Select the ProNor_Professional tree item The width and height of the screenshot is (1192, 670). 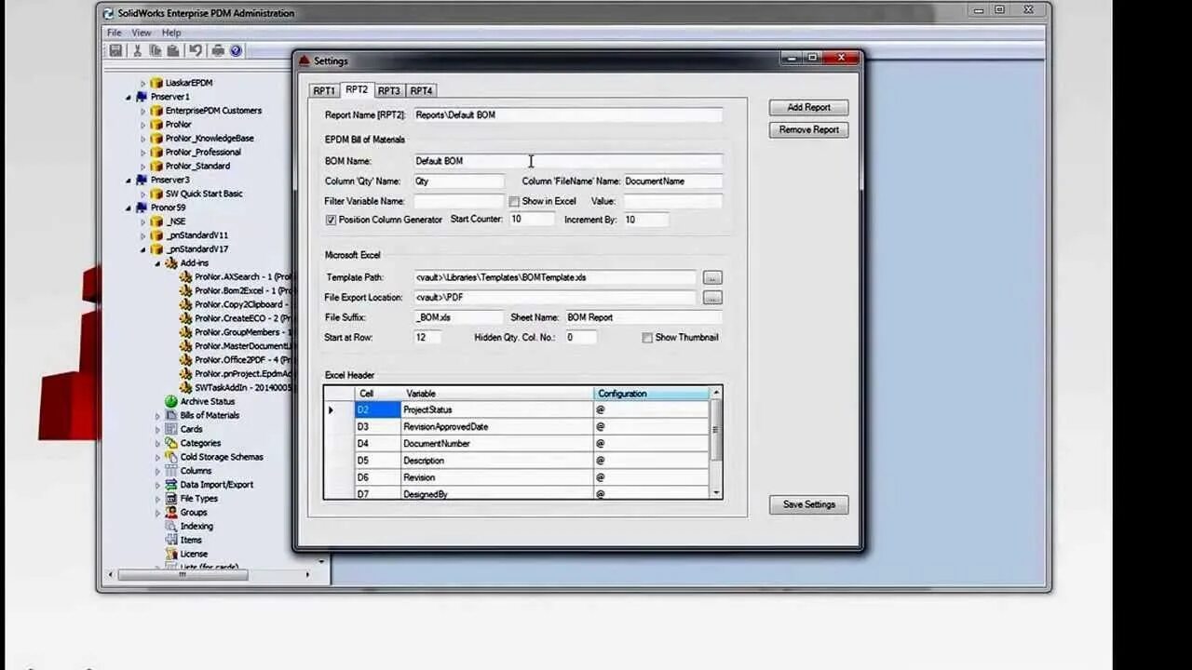coord(203,152)
